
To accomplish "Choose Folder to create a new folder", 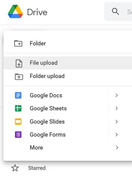I will (68, 43).
